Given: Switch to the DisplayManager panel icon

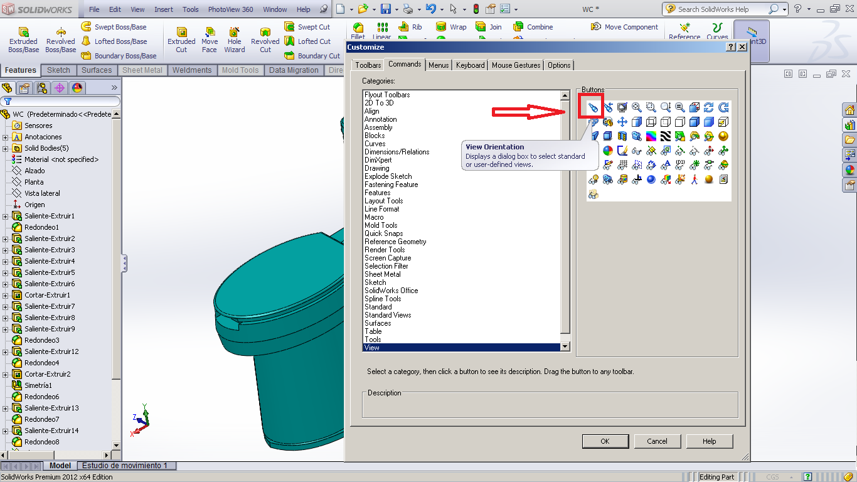Looking at the screenshot, I should click(77, 88).
